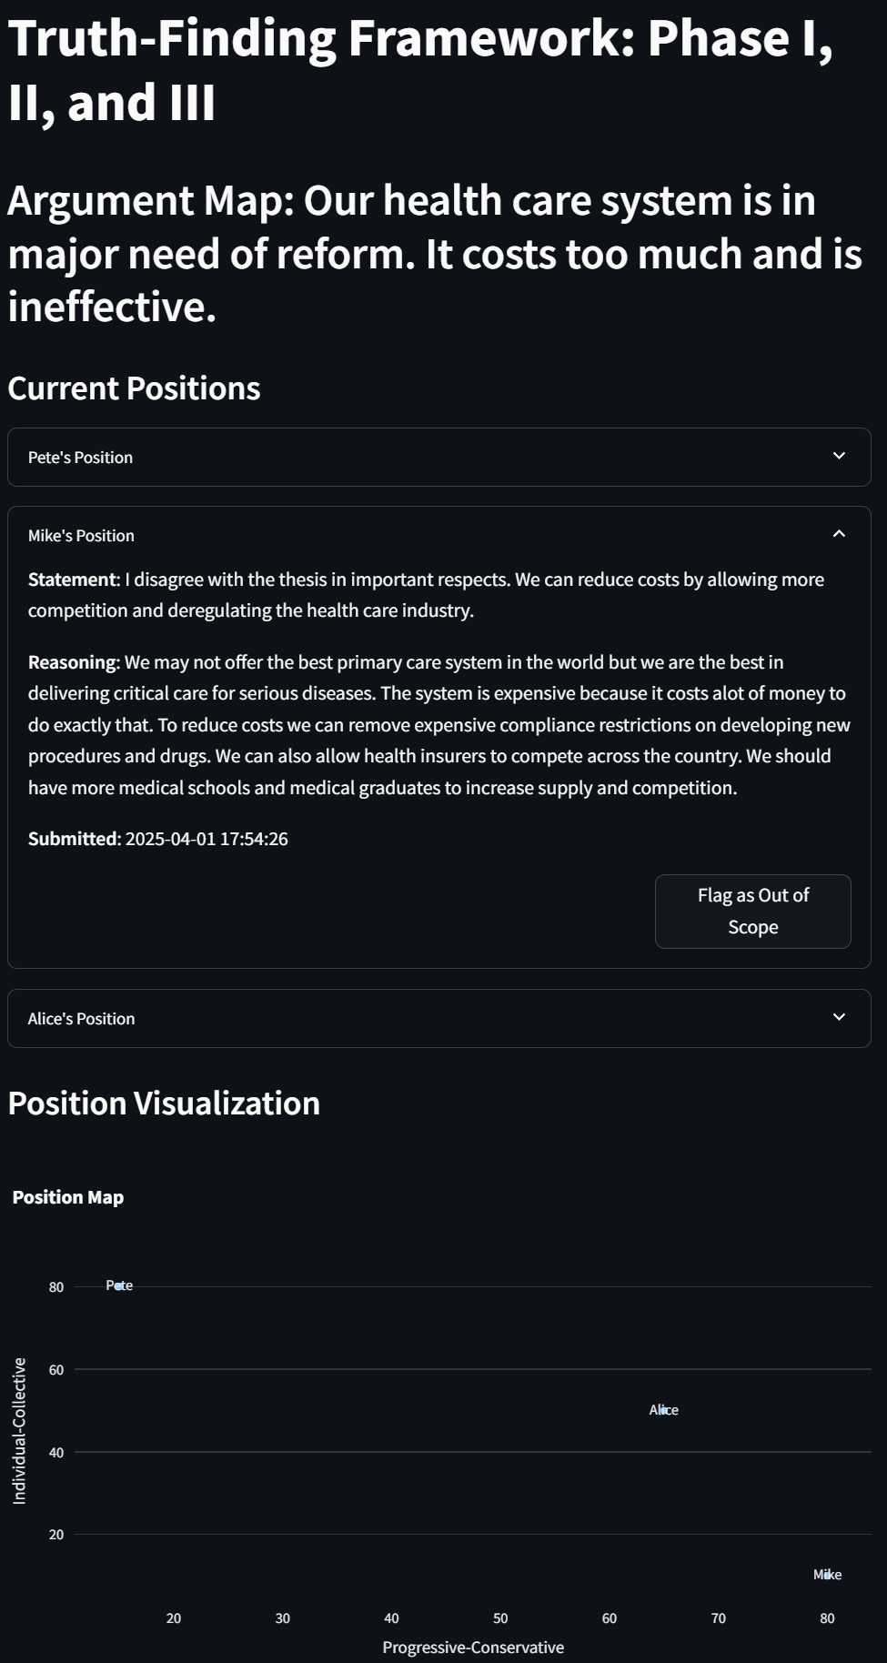Select the Mike data point on Position Map
Viewport: 887px width, 1663px height.
pyautogui.click(x=827, y=1575)
